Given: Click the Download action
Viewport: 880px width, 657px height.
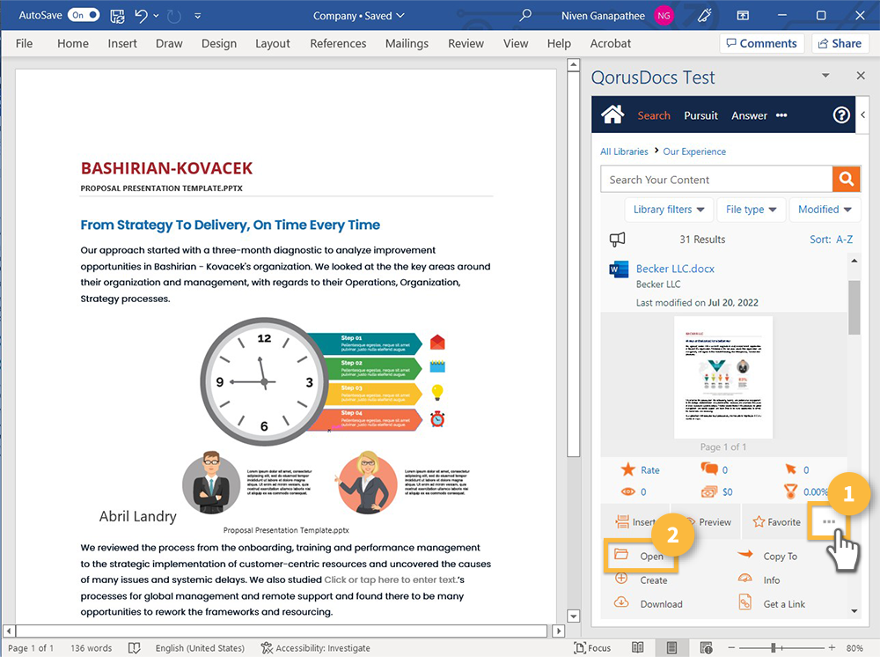Looking at the screenshot, I should (649, 603).
